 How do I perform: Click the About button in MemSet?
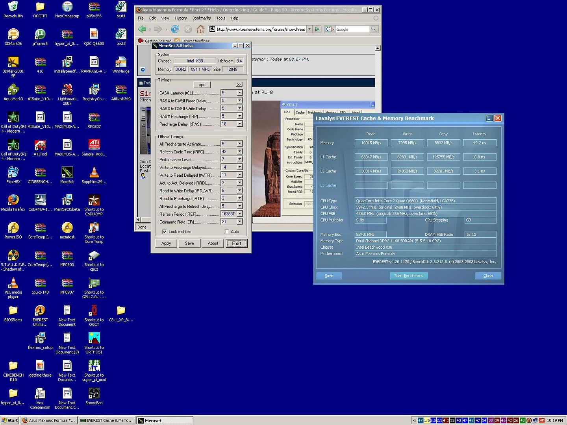click(x=213, y=243)
